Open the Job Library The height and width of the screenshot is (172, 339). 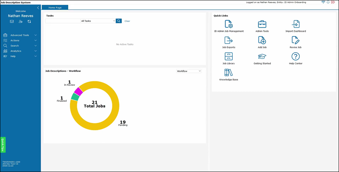(229, 57)
